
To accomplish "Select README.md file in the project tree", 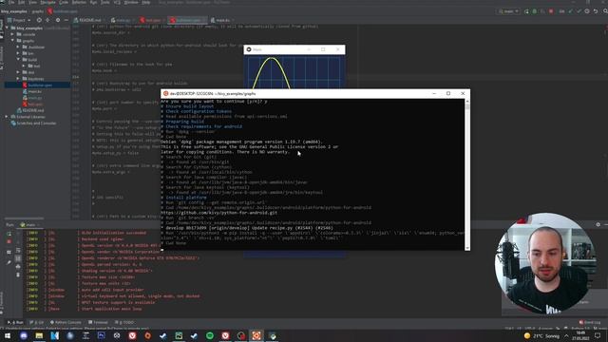I will point(29,110).
